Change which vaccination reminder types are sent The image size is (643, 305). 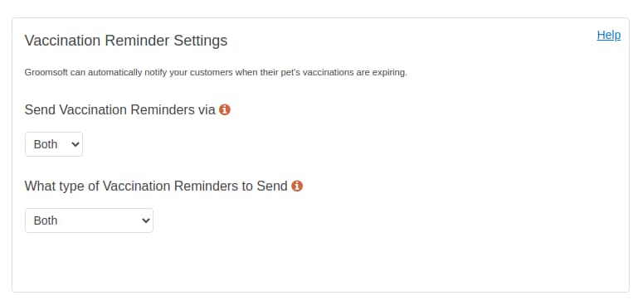coord(89,220)
